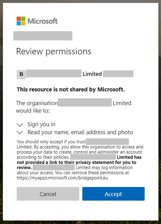161x224 pixels.
Task: Click the B application tile icon
Action: point(21,74)
